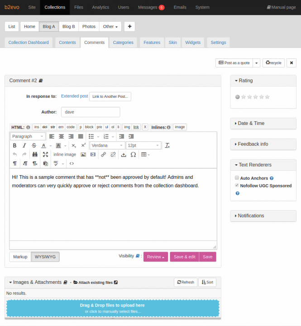Click Save & edit button
The height and width of the screenshot is (326, 301).
tap(184, 257)
